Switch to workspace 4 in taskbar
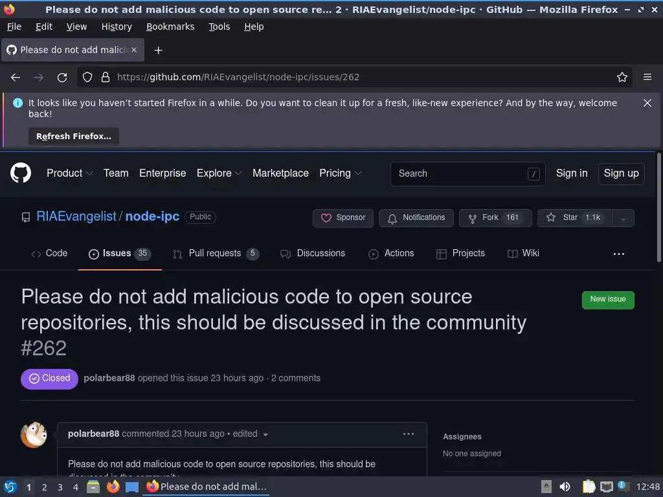 [76, 487]
